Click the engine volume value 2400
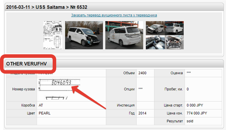Screen dimensions: 226x130 (x=142, y=73)
